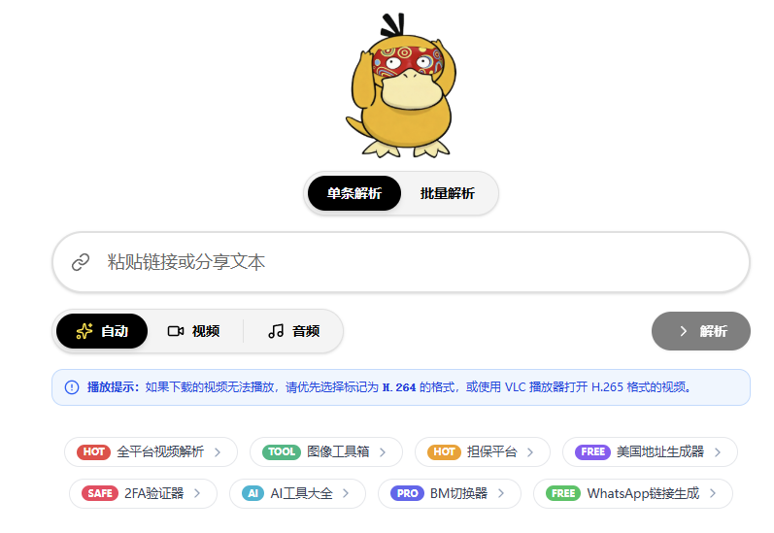The image size is (774, 533).
Task: Click the 解析 submit button
Action: pyautogui.click(x=701, y=331)
